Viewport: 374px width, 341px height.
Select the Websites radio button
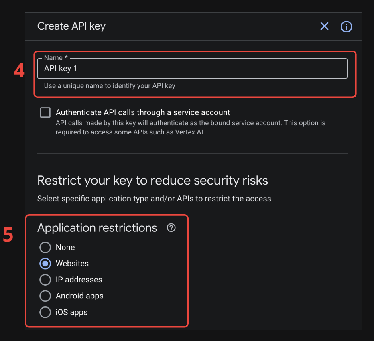click(x=45, y=264)
